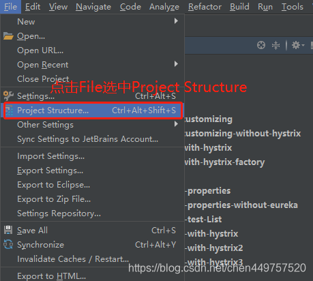
Task: Select the test-List module
Action: [203, 220]
